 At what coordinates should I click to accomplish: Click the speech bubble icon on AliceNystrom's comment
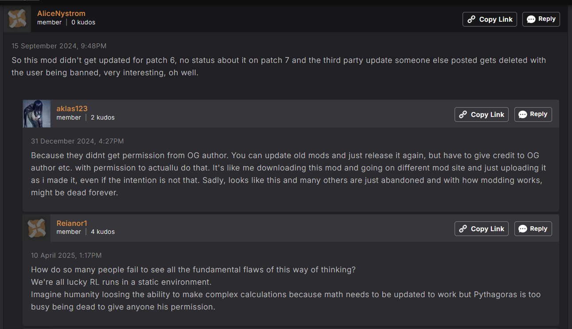[x=531, y=19]
